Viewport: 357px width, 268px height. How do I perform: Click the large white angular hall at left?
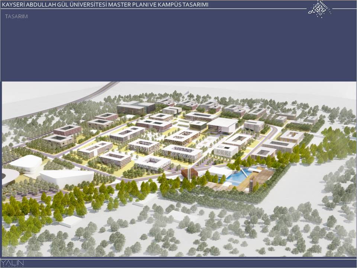click(x=67, y=178)
